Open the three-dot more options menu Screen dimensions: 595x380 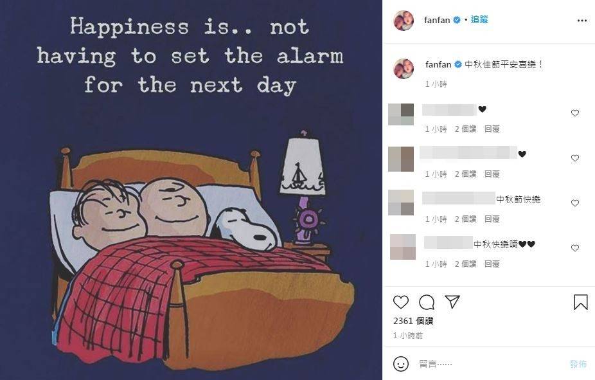(x=582, y=21)
